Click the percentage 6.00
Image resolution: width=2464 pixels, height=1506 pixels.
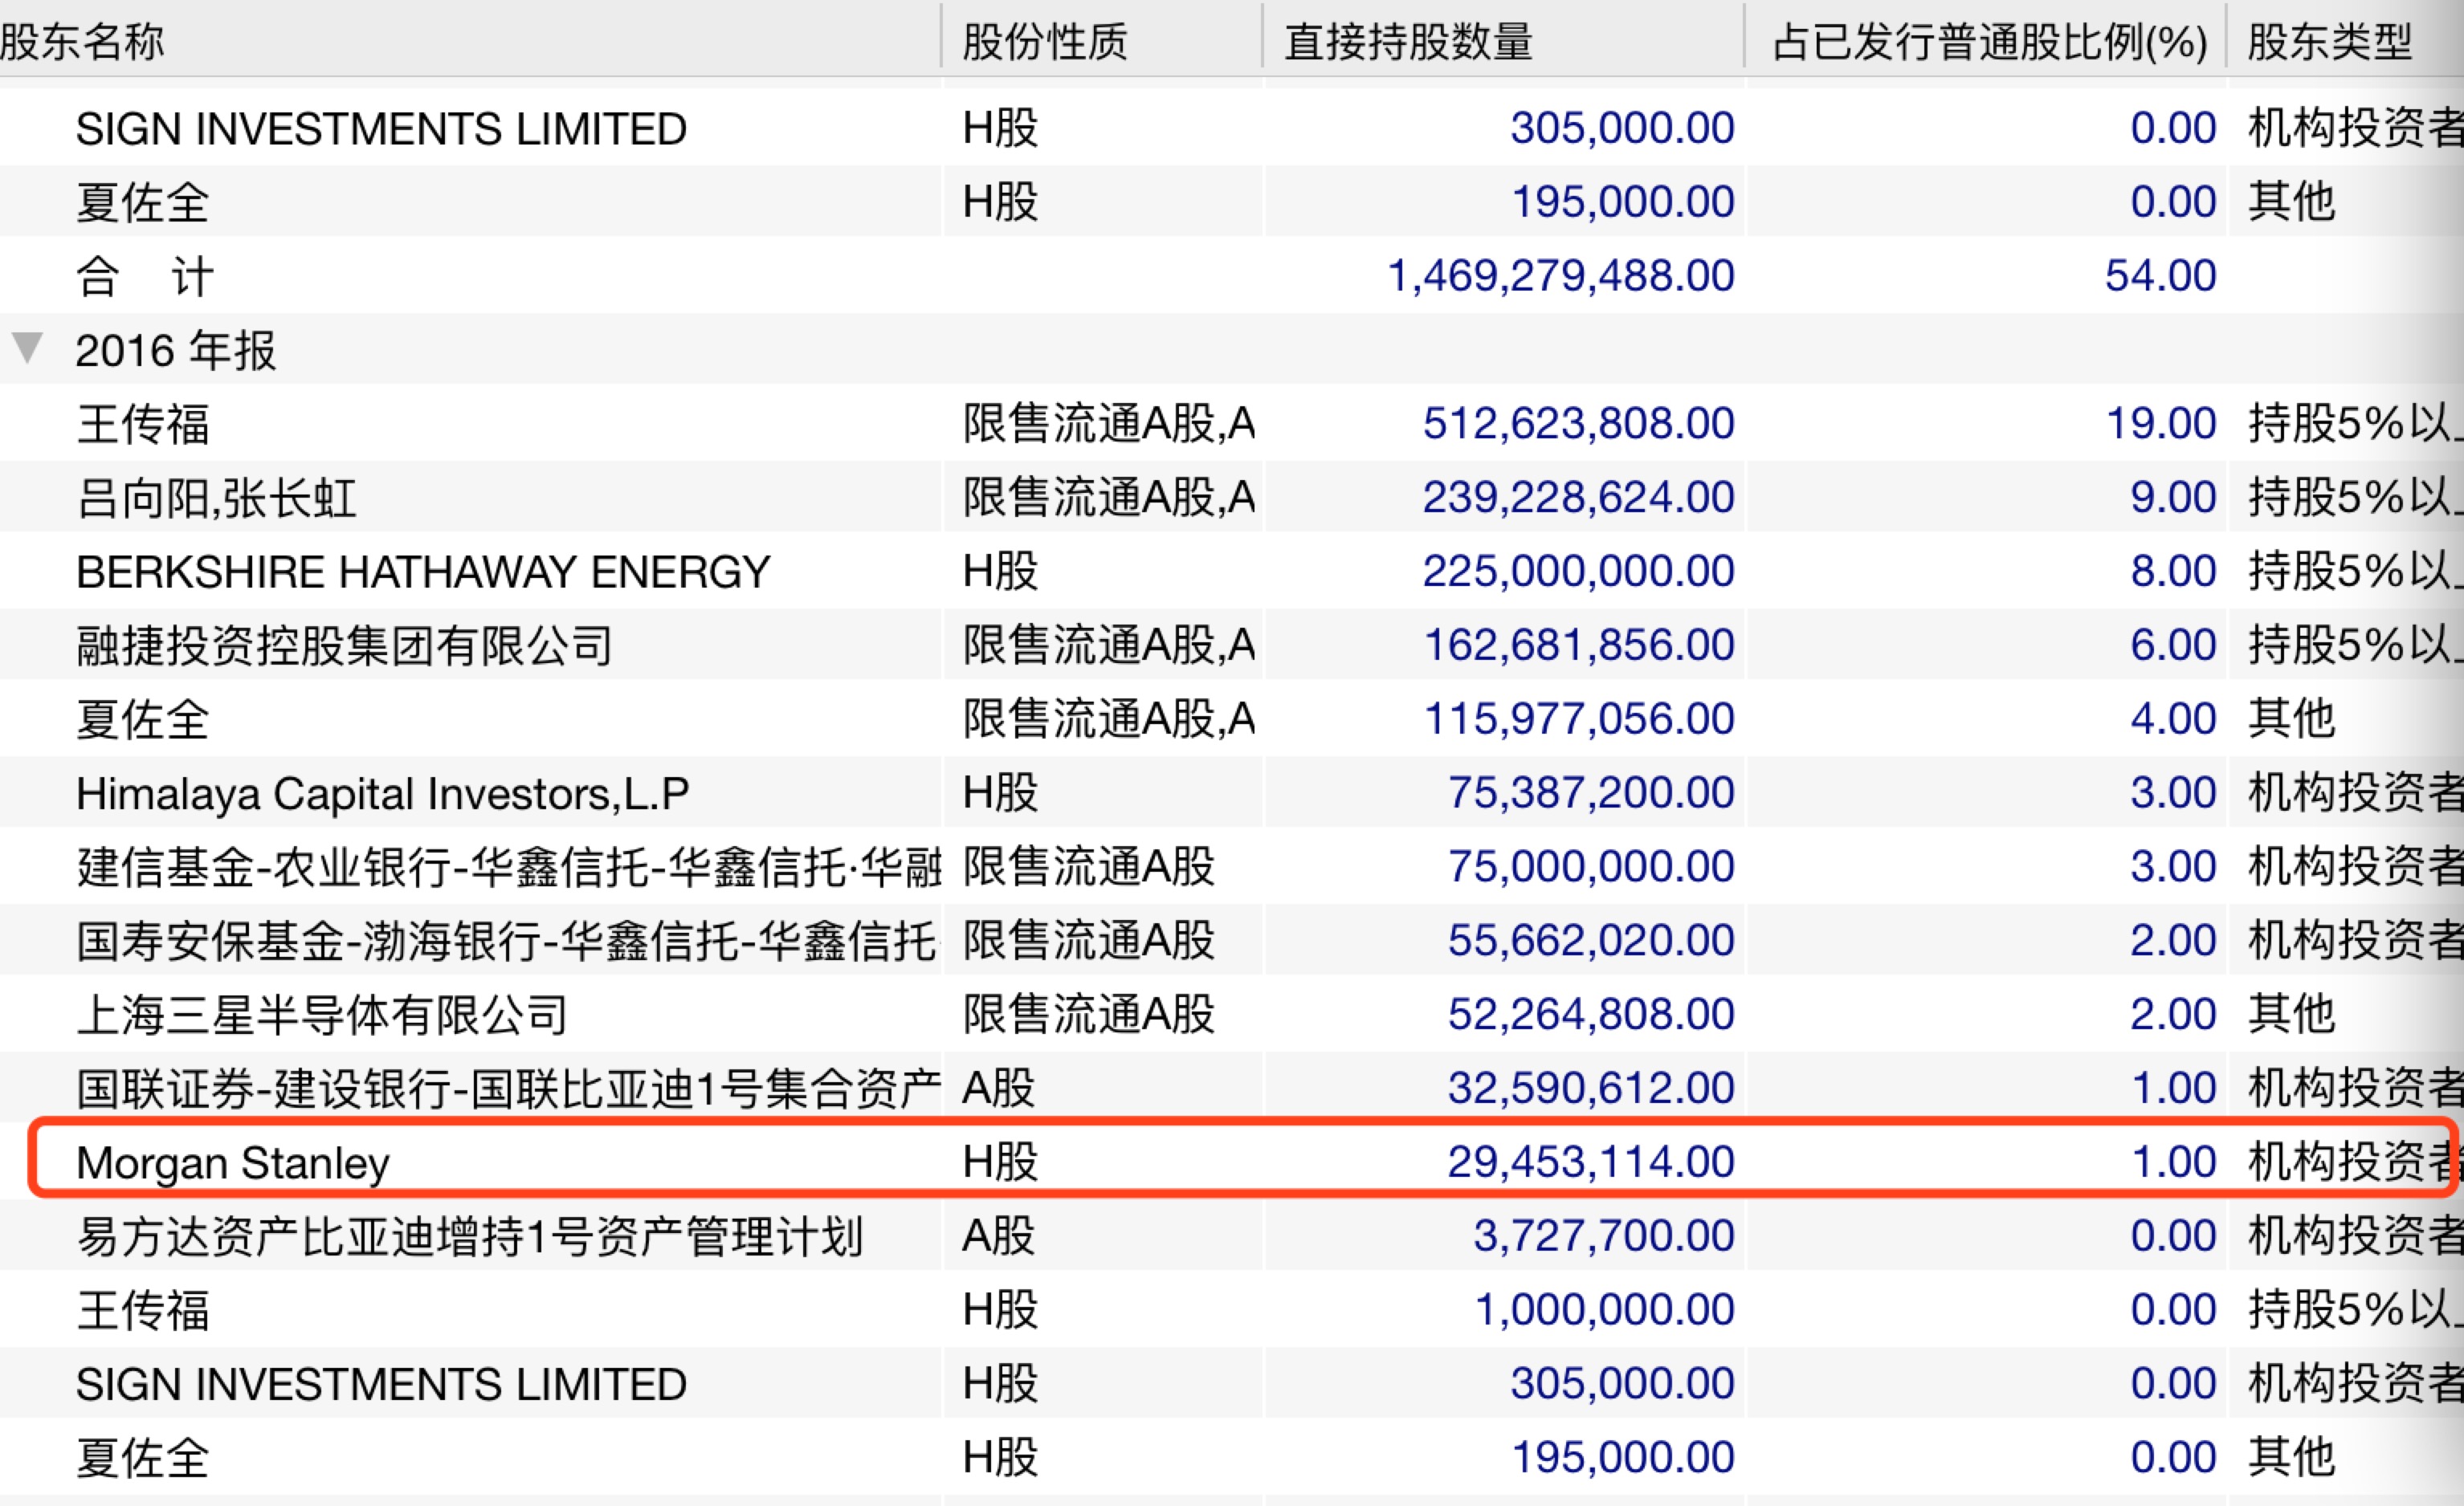pyautogui.click(x=2173, y=645)
